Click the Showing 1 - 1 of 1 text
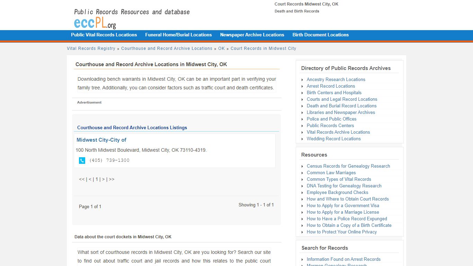Screen dimensions: 473x266 coord(256,205)
